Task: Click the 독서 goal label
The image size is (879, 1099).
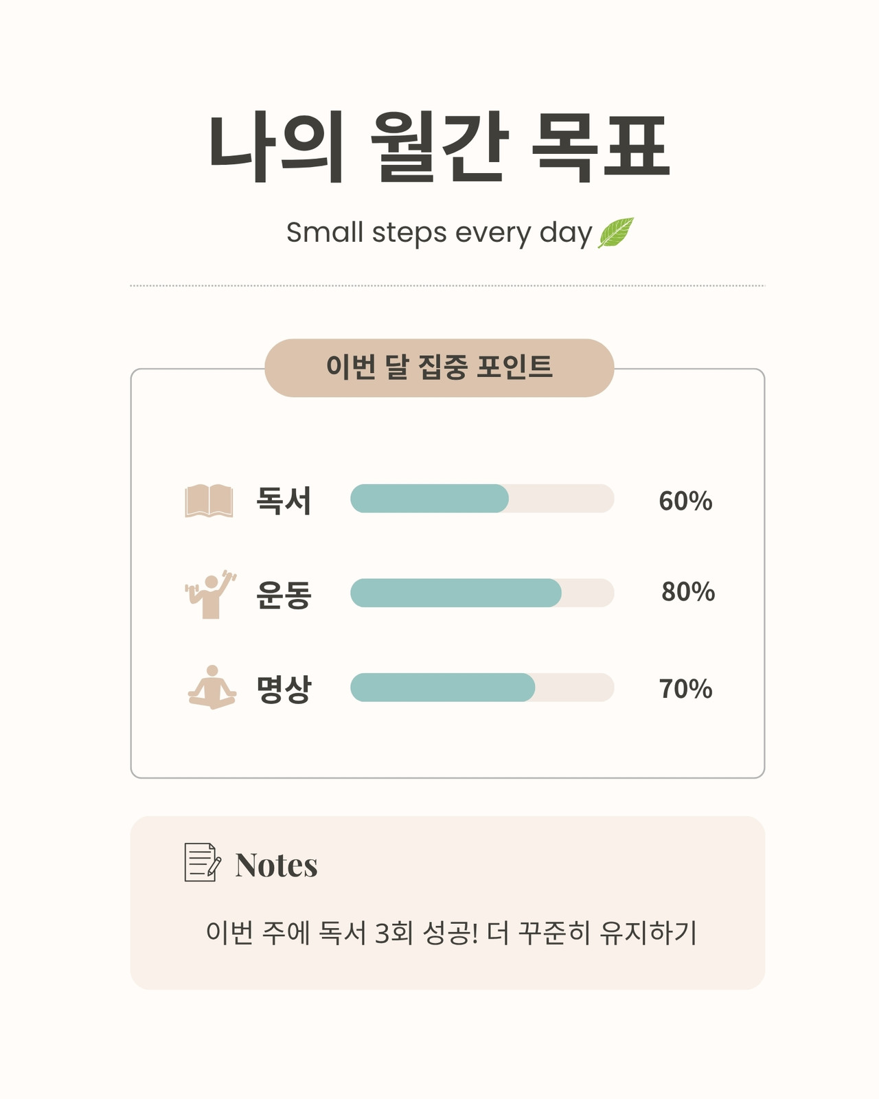Action: click(284, 500)
